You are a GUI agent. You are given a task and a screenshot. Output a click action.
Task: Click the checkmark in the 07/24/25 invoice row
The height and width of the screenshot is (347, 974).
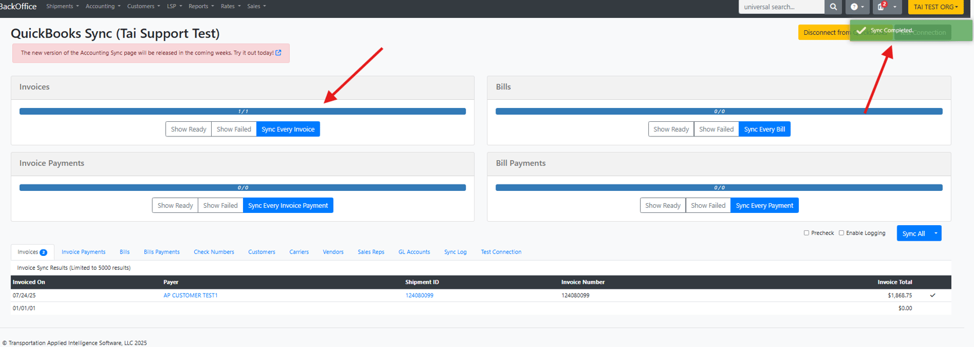pos(933,295)
